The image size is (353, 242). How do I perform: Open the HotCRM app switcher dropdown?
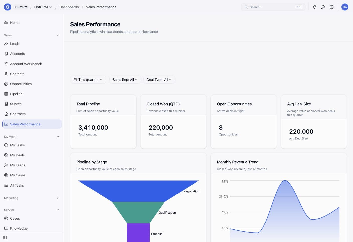(43, 7)
